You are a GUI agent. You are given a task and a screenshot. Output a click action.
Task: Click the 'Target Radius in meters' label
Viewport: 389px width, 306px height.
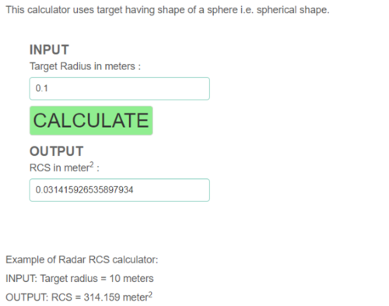coord(85,66)
